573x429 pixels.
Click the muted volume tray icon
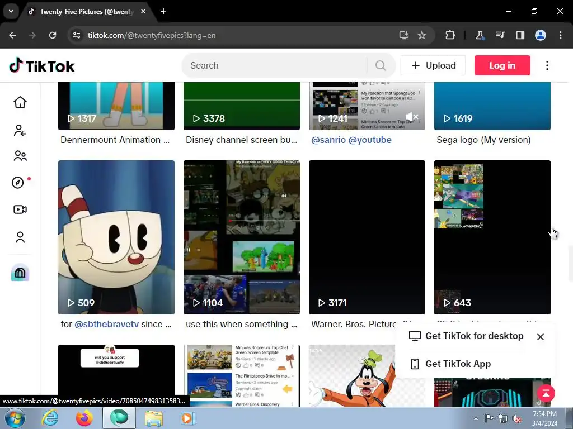pos(516,419)
